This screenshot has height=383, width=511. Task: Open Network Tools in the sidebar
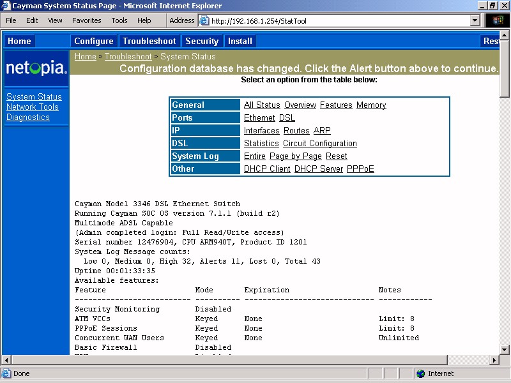pos(33,107)
